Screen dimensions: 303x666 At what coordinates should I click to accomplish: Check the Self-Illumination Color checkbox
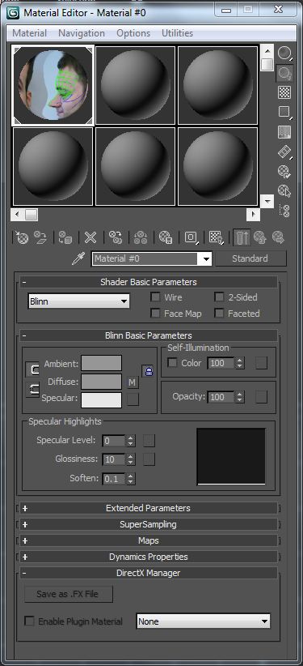coord(172,363)
